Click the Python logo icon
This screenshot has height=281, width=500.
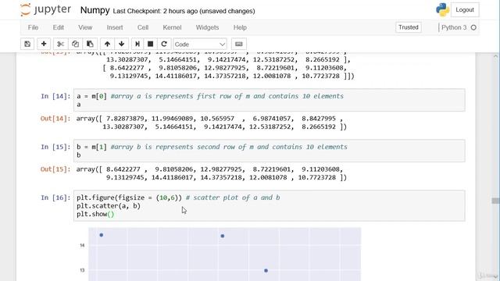(443, 9)
